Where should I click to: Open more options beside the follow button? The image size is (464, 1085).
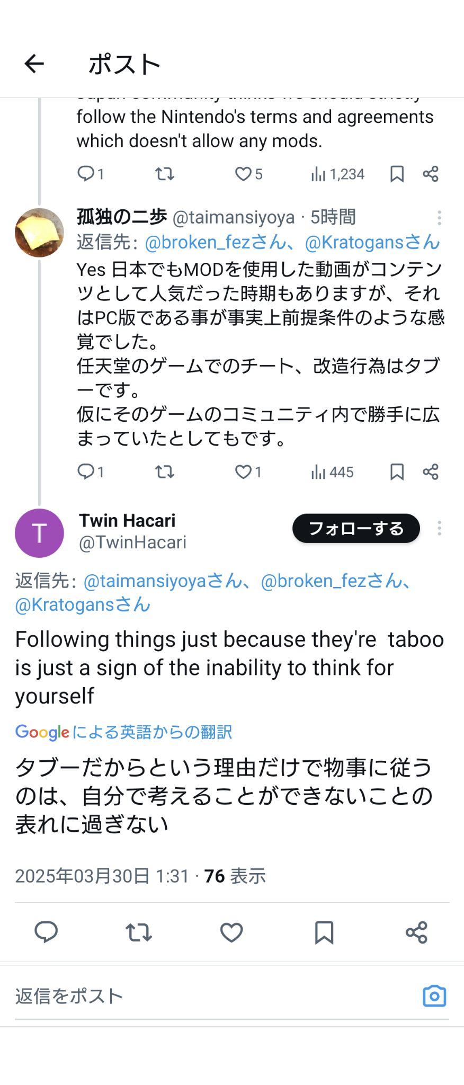[439, 528]
